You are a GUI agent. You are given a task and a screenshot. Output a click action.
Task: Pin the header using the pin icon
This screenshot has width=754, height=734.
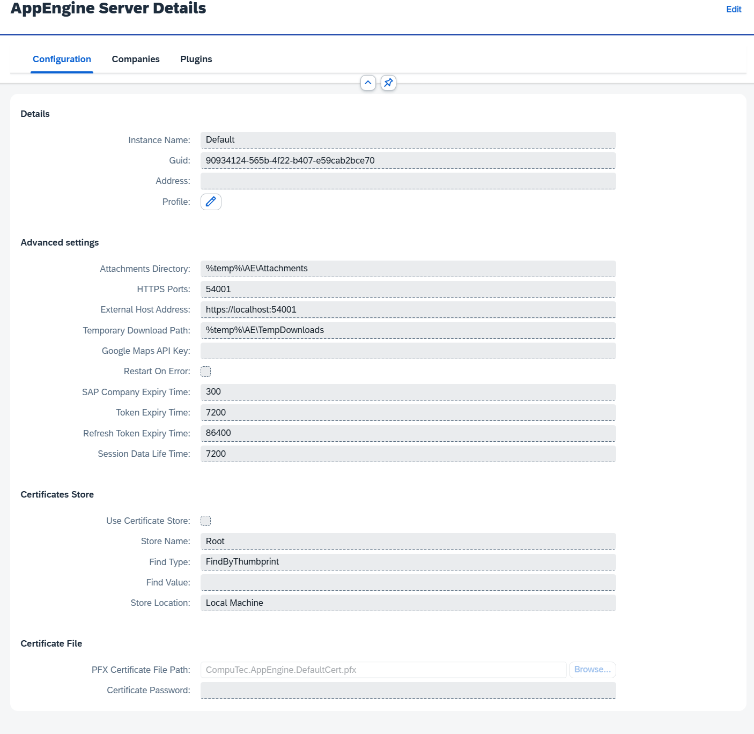click(x=388, y=83)
